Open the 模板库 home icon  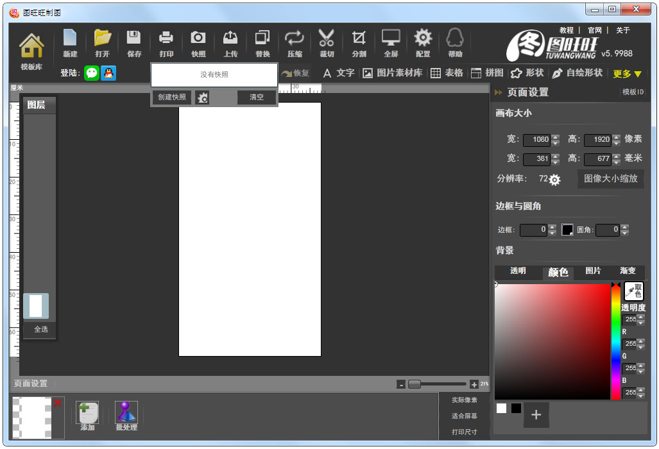(31, 46)
